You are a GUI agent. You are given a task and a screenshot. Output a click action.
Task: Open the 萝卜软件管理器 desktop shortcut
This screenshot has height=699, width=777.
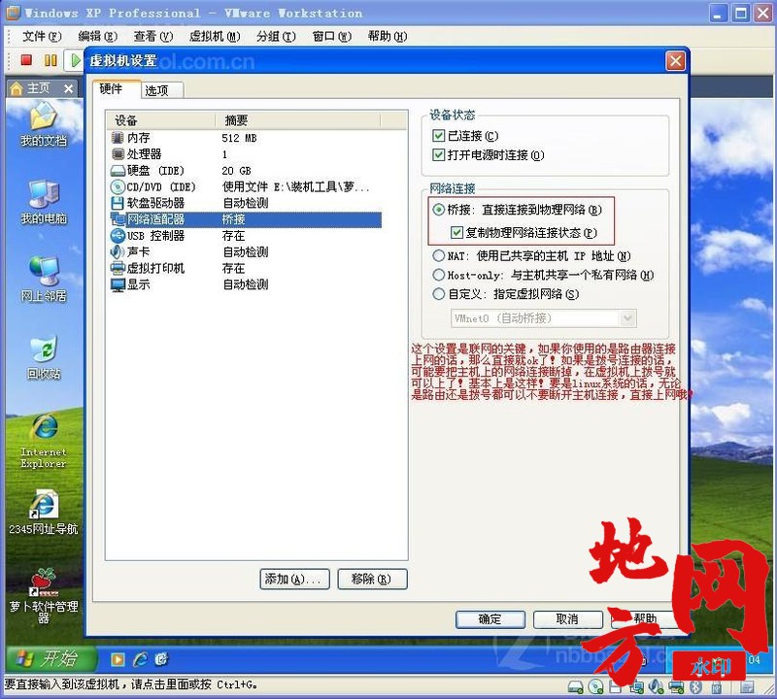44,594
